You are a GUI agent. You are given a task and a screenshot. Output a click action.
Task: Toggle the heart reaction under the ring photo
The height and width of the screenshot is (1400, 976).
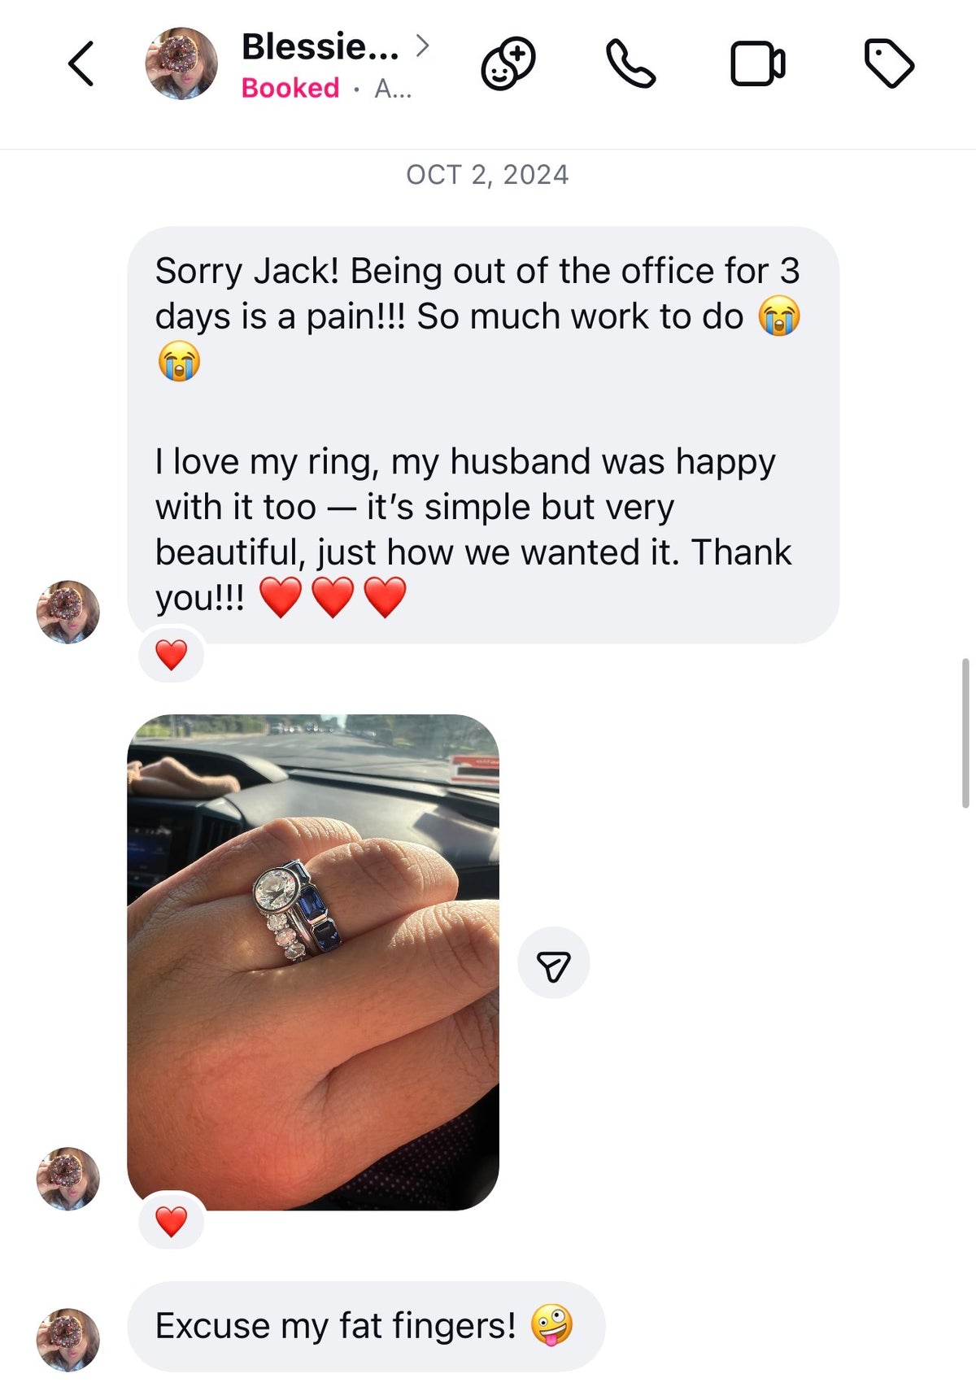click(172, 1222)
